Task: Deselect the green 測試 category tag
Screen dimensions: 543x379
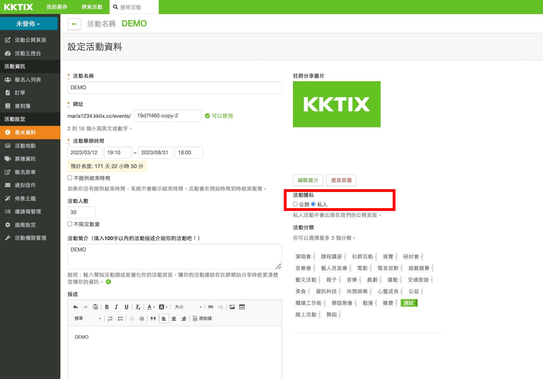Action: [409, 303]
